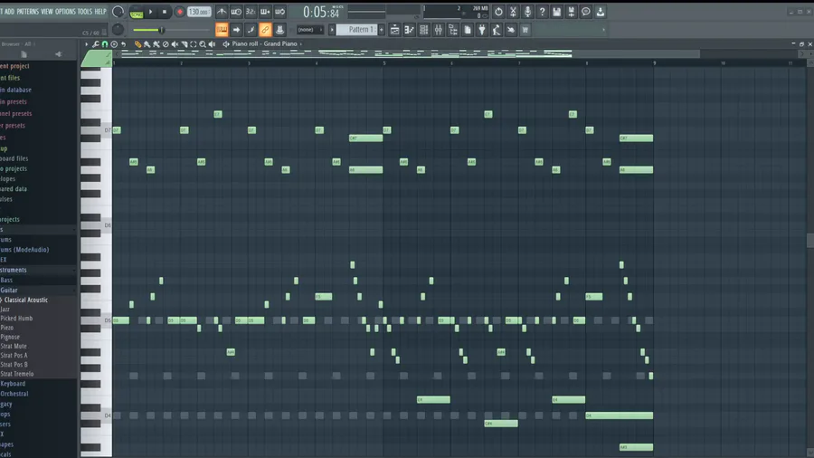Open the HELP menu
Viewport: 814px width, 458px height.
(x=100, y=12)
